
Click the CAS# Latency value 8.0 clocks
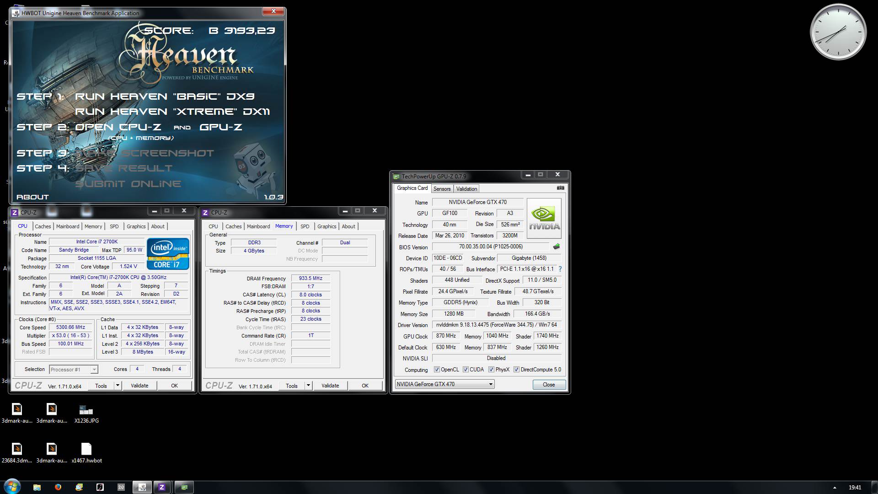[x=311, y=295]
